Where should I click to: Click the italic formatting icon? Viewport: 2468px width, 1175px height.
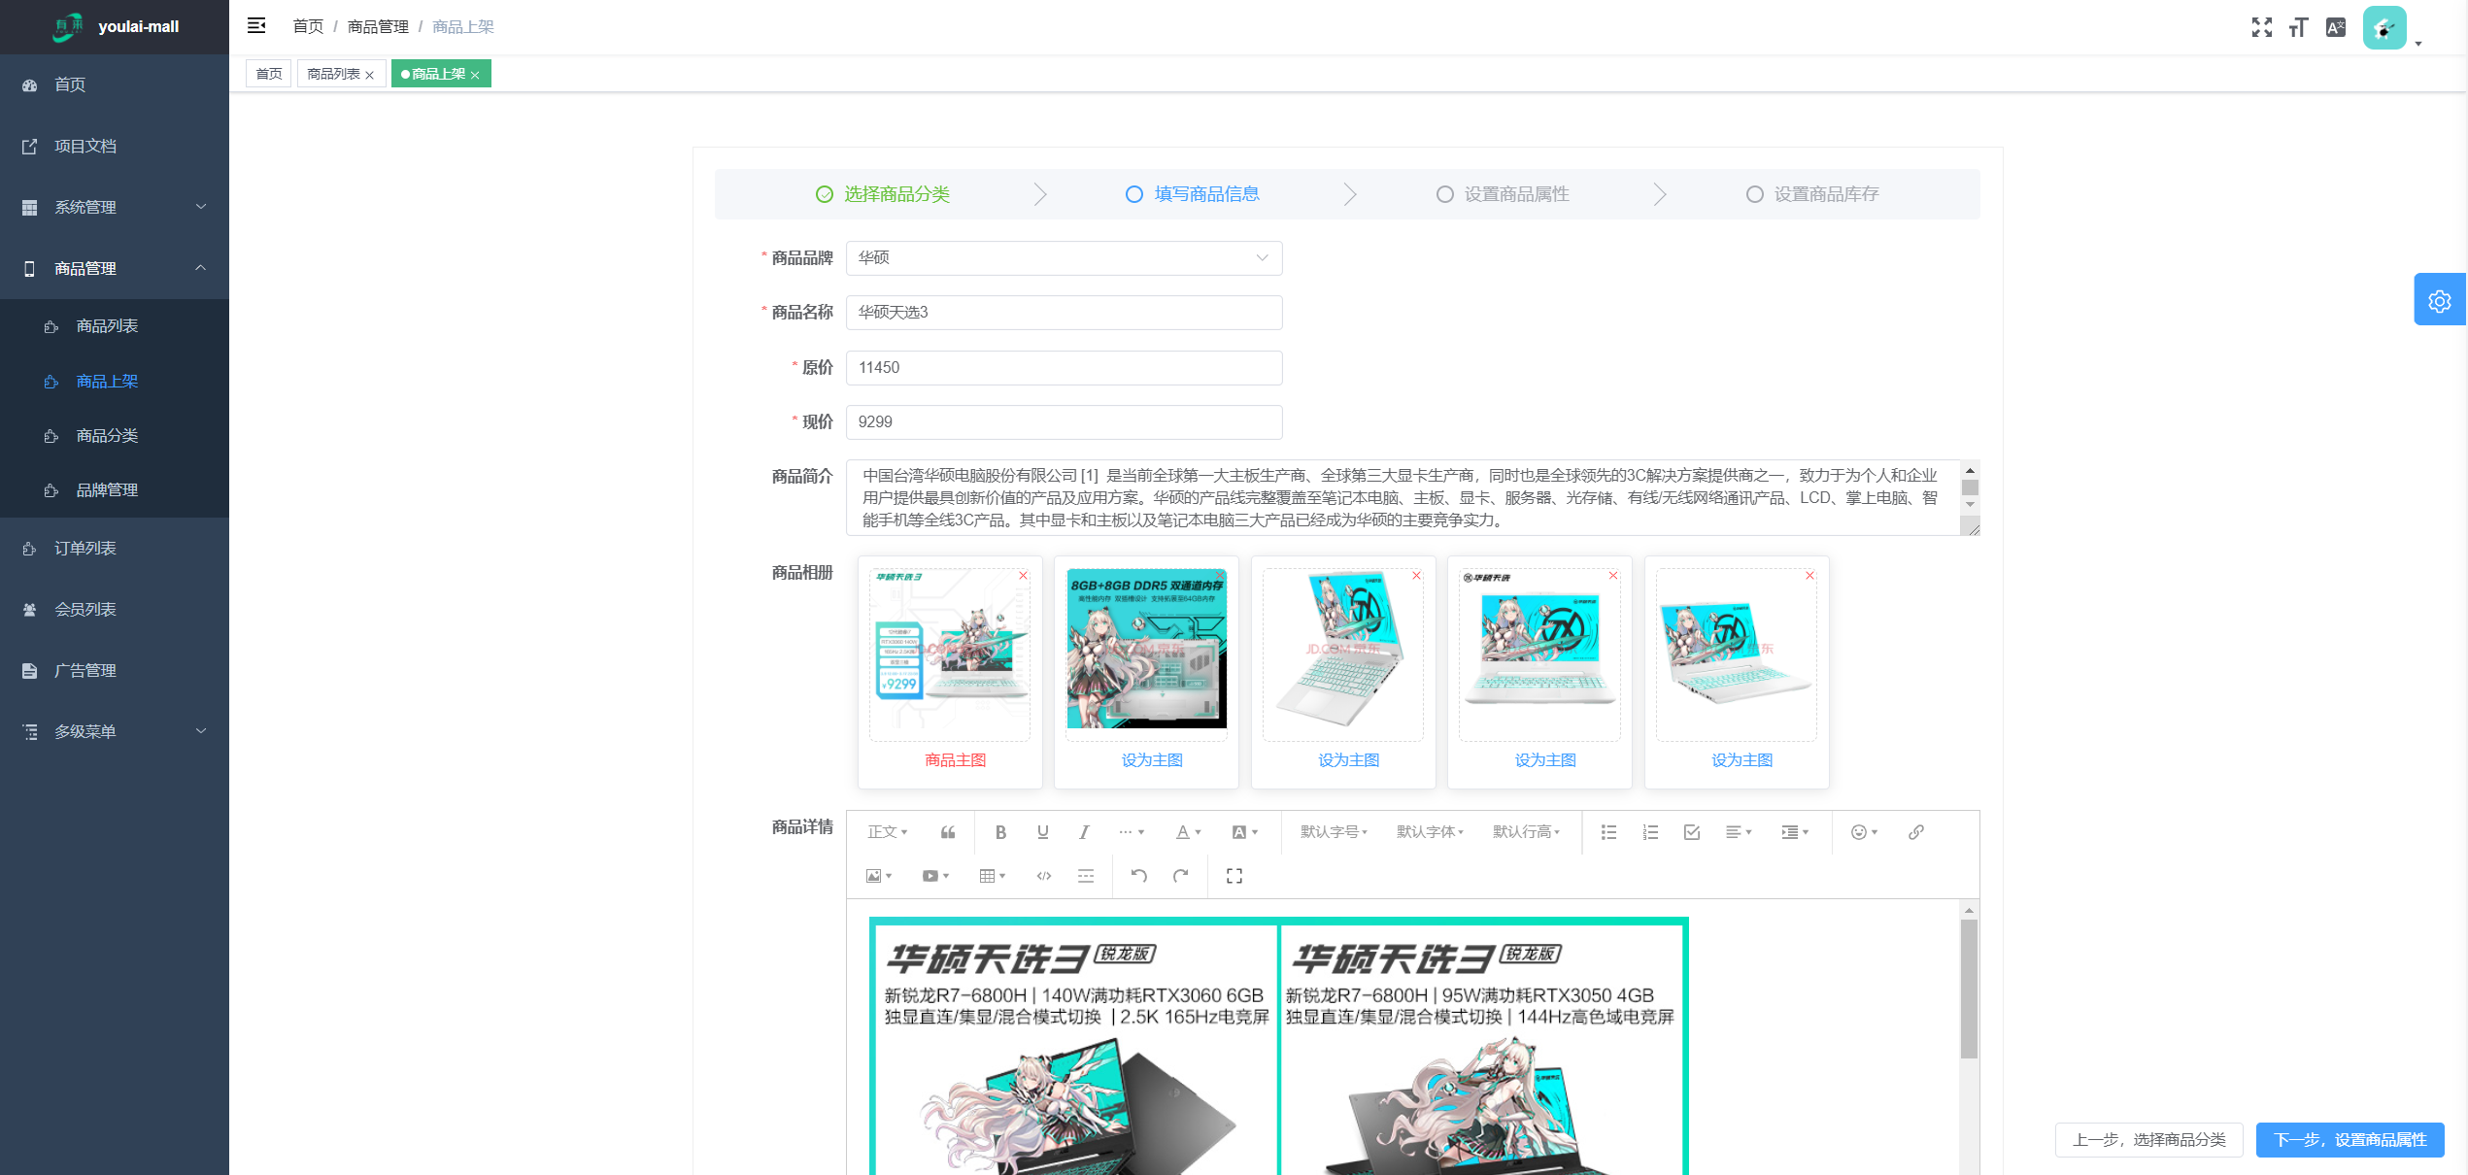pyautogui.click(x=1084, y=832)
